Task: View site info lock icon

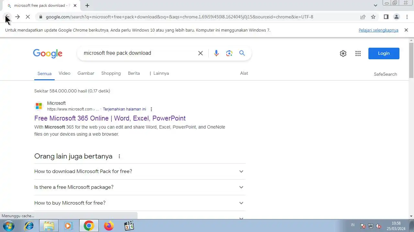Action: 40,17
